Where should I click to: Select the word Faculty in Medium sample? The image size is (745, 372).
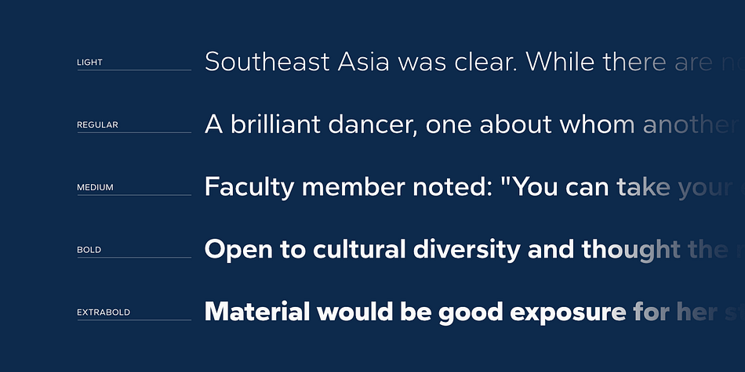249,188
